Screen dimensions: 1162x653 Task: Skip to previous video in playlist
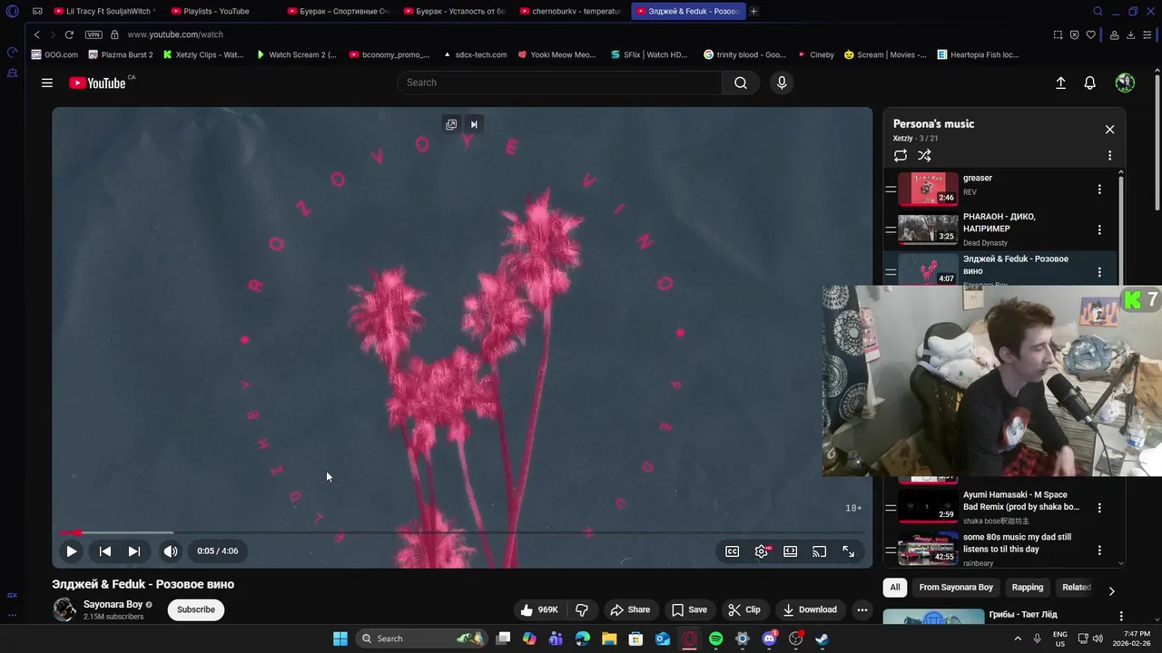[x=105, y=551]
